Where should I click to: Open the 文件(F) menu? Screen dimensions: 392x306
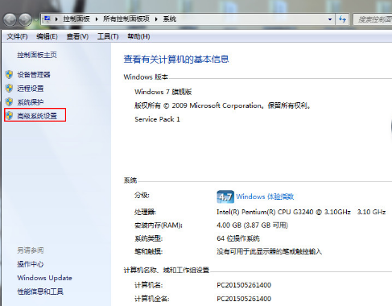(17, 36)
